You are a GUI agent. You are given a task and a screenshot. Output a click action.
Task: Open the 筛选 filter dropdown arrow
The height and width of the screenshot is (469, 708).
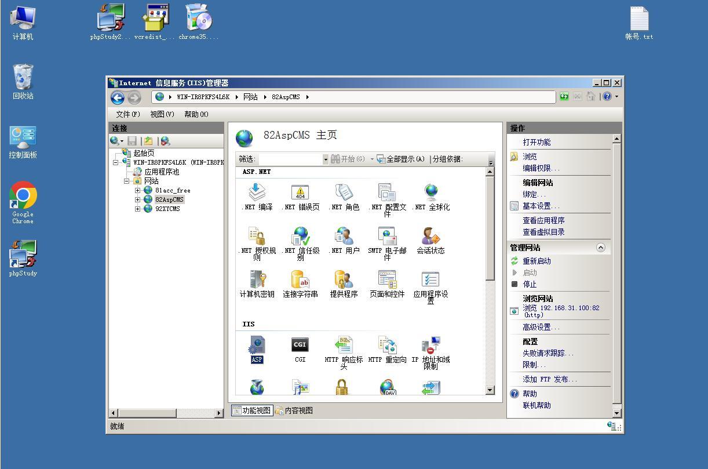[x=326, y=159]
